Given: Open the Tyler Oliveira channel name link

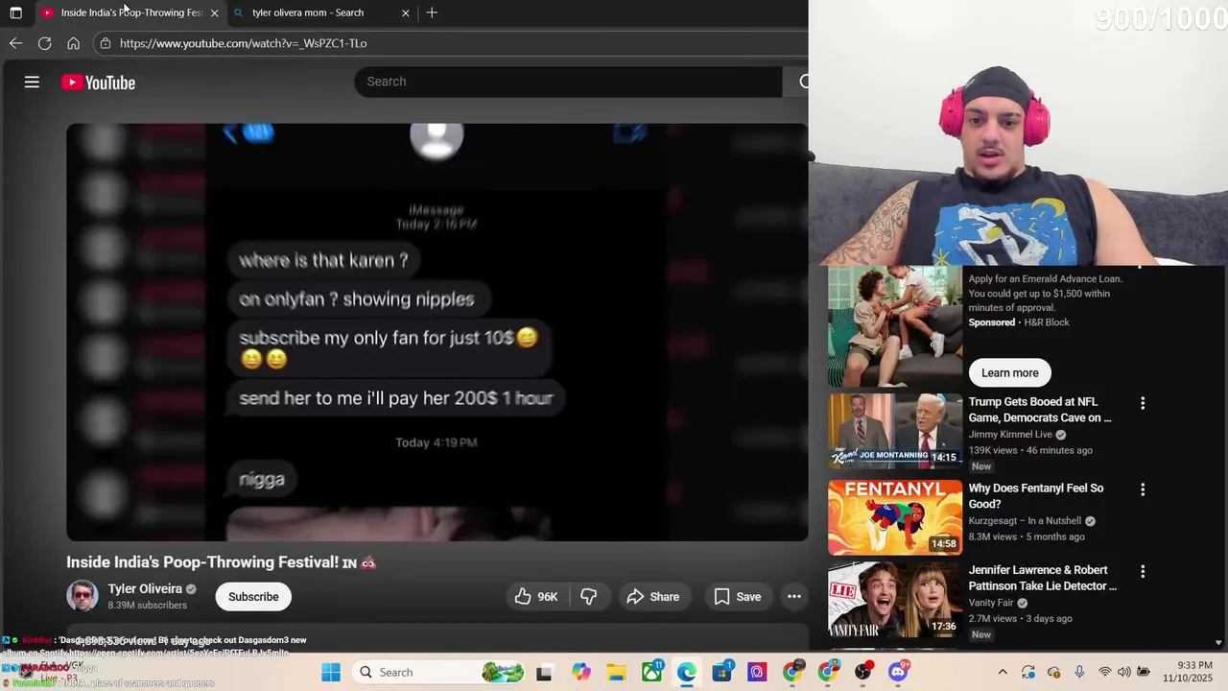Looking at the screenshot, I should [x=145, y=589].
